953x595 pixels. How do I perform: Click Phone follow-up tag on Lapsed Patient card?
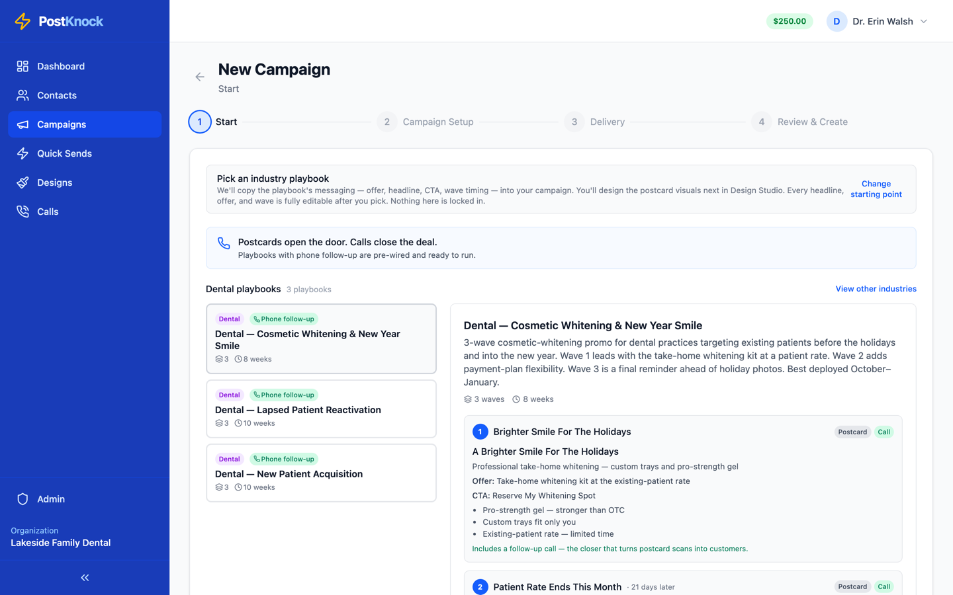click(284, 395)
